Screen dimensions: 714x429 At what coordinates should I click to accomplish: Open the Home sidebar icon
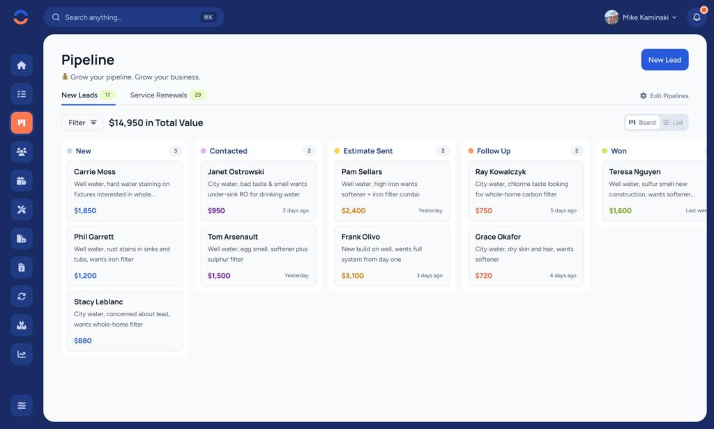pyautogui.click(x=22, y=65)
